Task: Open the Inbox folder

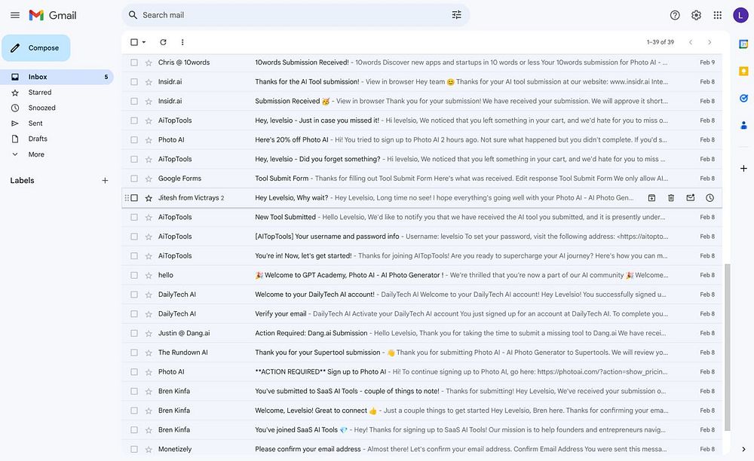Action: coord(57,77)
